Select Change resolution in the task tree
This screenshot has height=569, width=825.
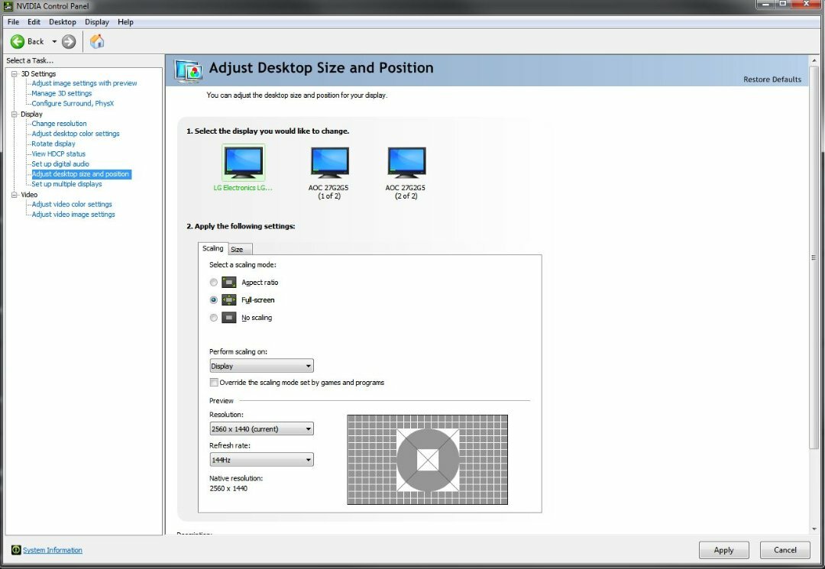(59, 123)
